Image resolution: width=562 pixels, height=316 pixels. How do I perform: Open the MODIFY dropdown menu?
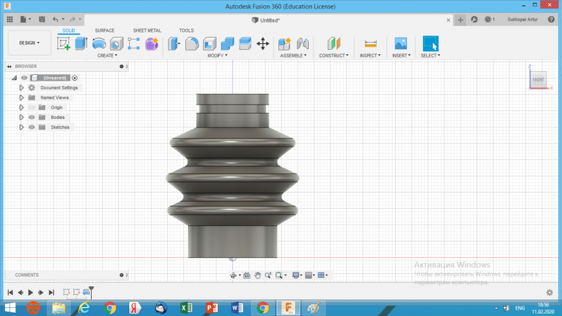[217, 56]
